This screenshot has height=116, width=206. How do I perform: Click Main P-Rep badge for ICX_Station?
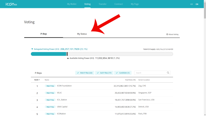[x=50, y=100]
